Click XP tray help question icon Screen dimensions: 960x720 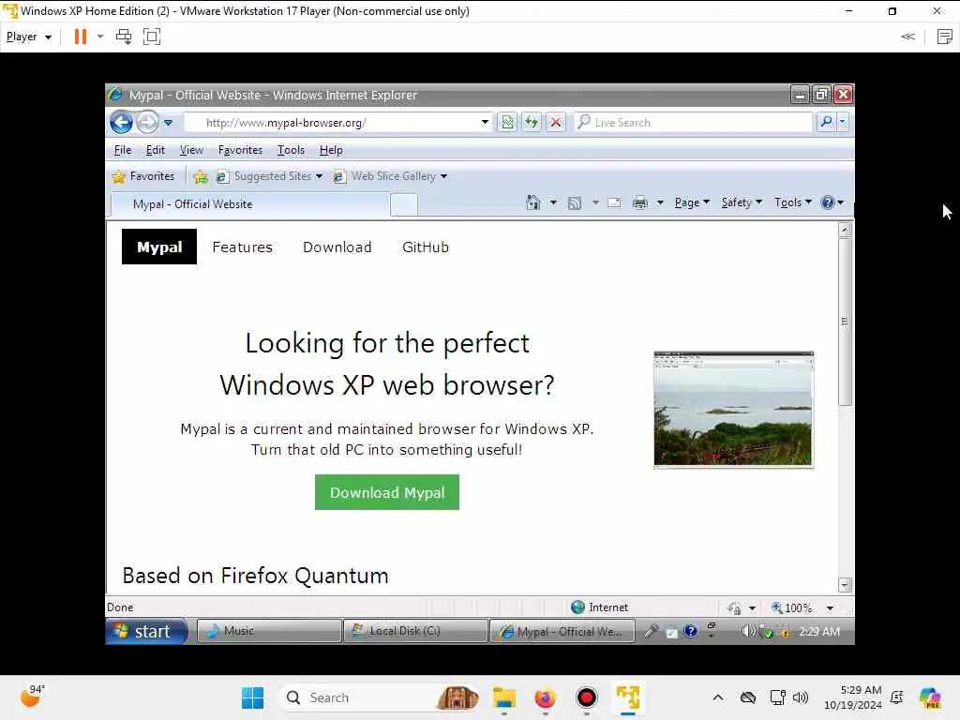pos(690,631)
